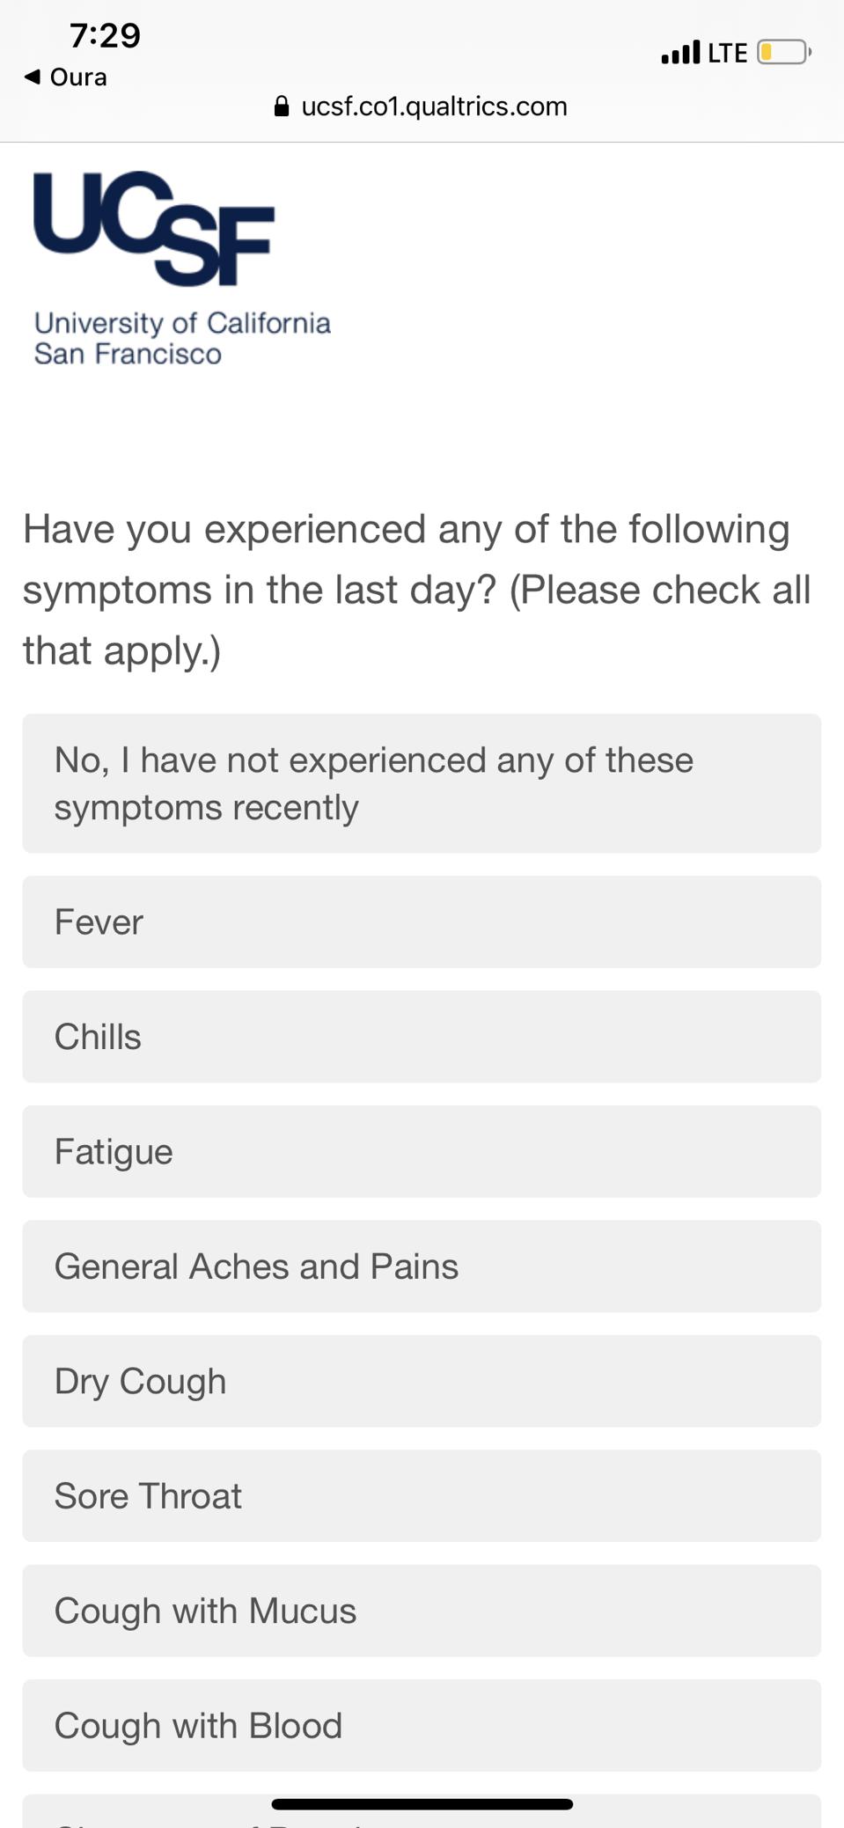Tick the Cough with Blood option
Viewport: 844px width, 1828px height.
[x=422, y=1726]
